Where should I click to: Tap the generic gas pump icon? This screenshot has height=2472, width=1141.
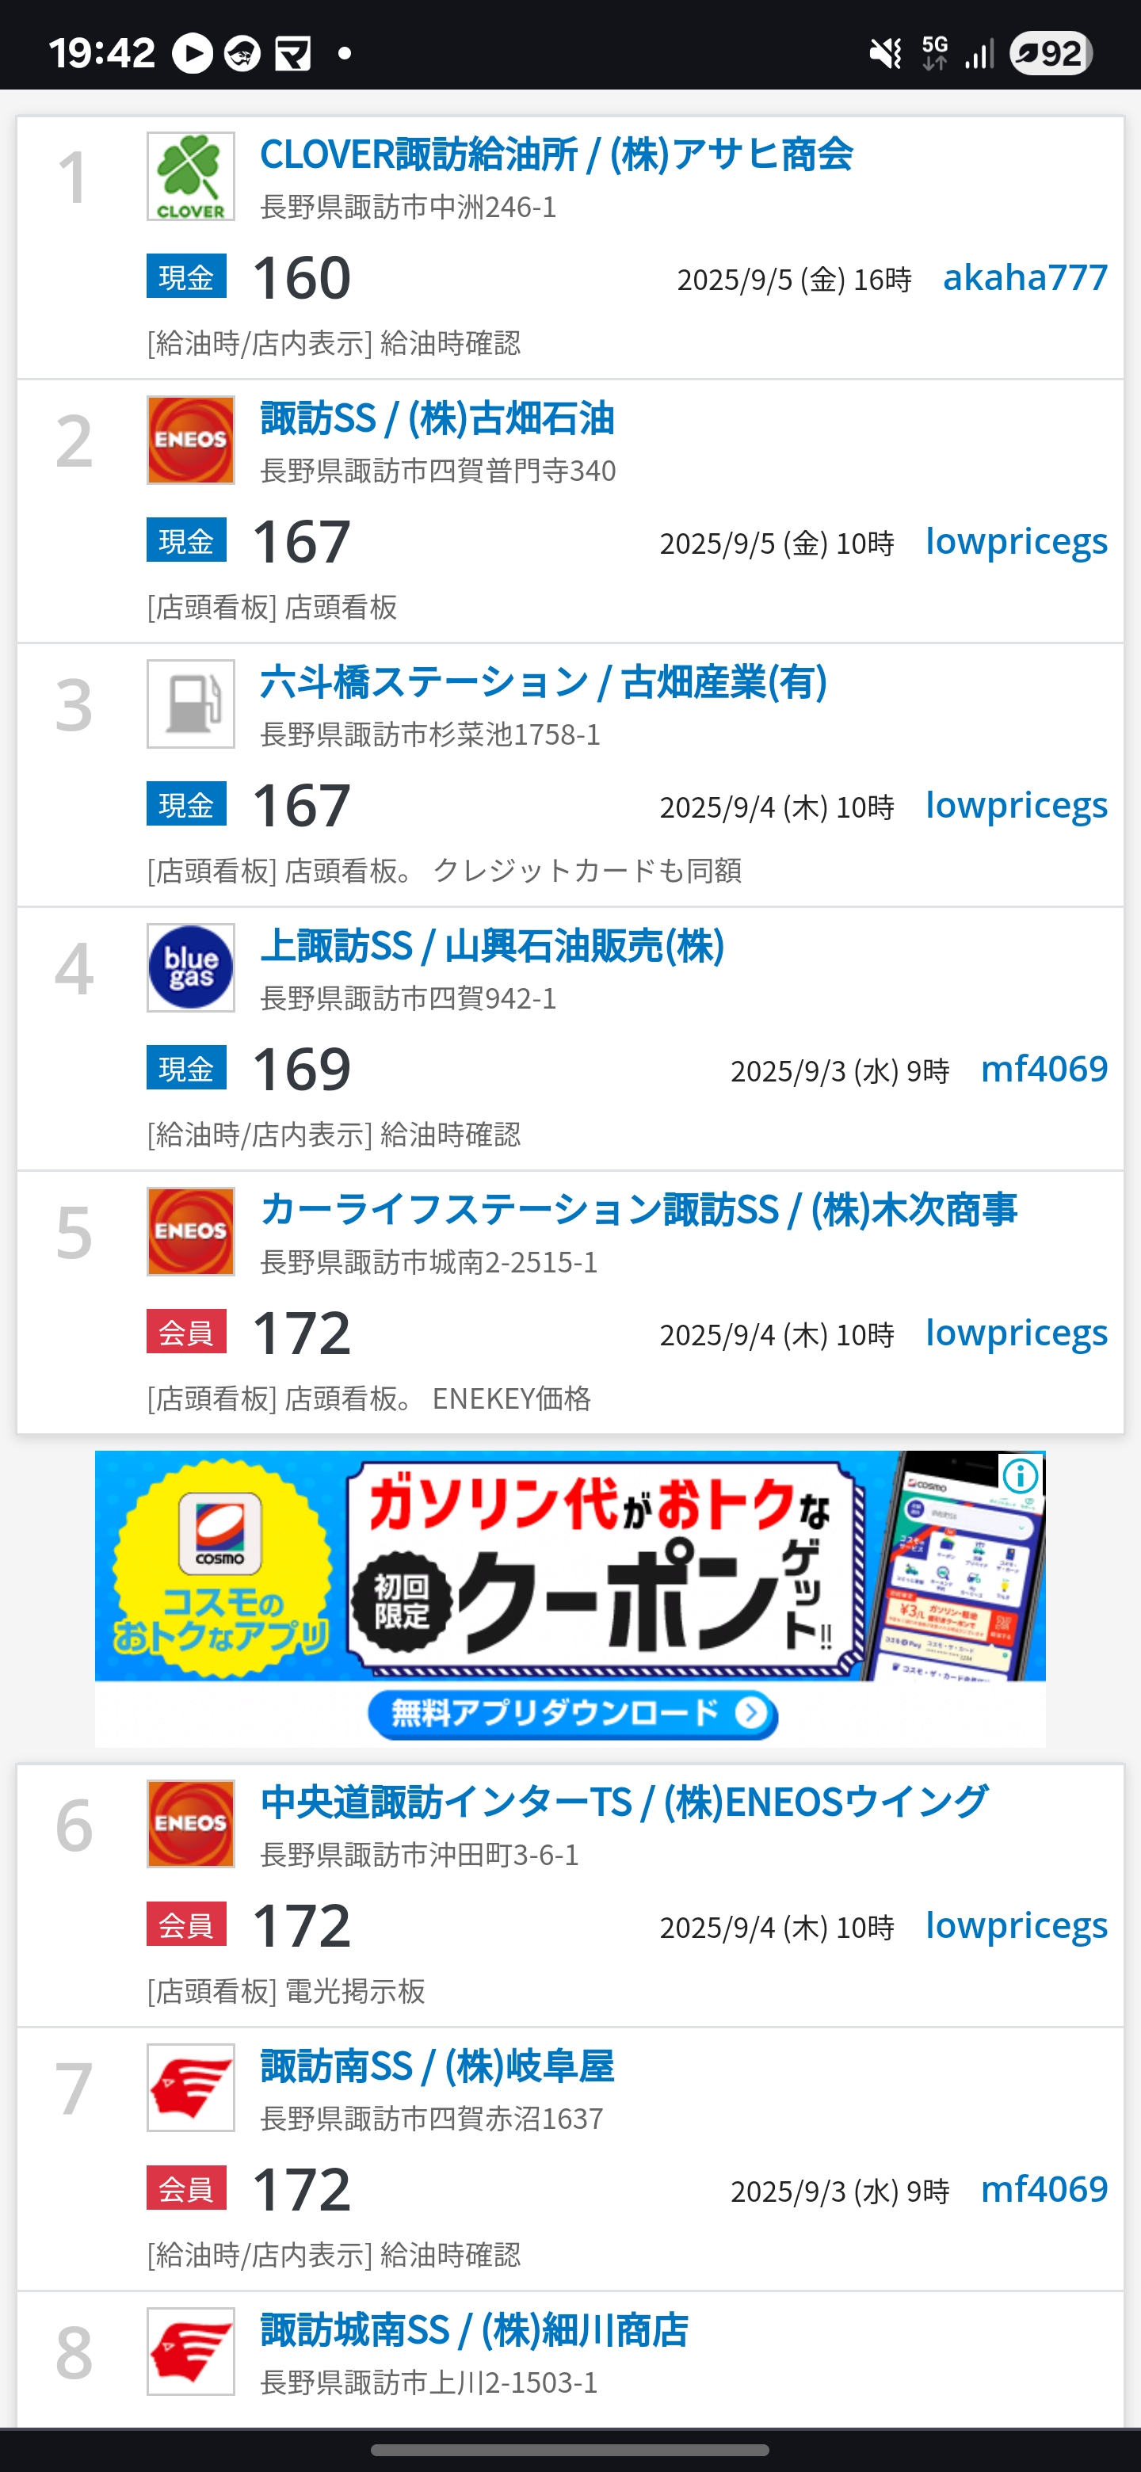pos(190,704)
